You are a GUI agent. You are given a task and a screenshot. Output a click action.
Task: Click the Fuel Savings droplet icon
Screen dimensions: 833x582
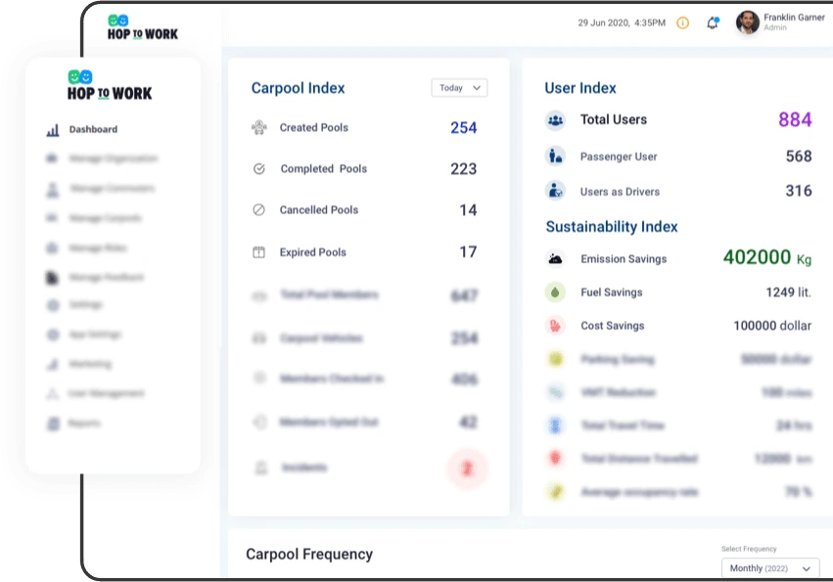point(555,291)
